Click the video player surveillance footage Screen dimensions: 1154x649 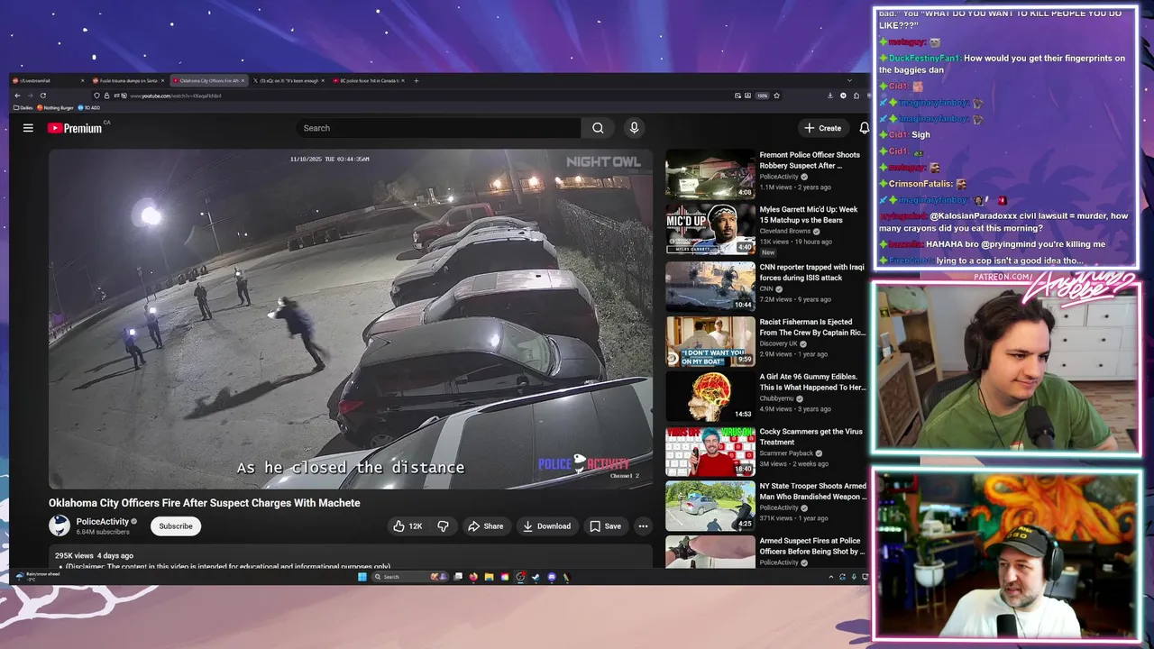click(x=351, y=319)
